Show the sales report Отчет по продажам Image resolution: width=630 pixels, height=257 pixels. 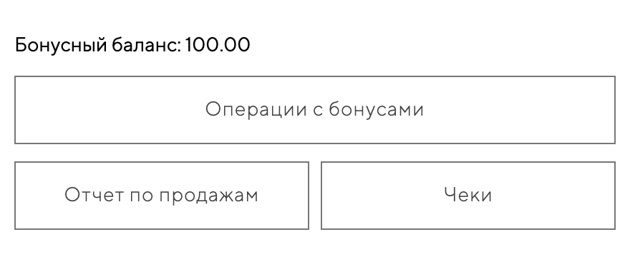(162, 196)
